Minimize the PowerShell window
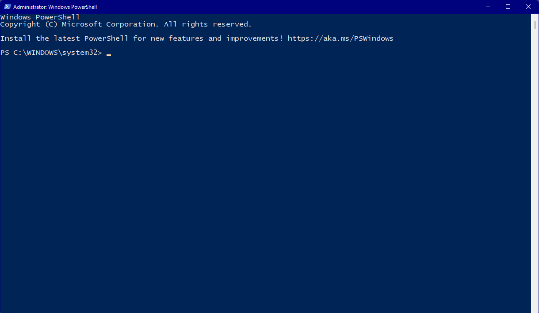Image resolution: width=539 pixels, height=313 pixels. pos(488,7)
